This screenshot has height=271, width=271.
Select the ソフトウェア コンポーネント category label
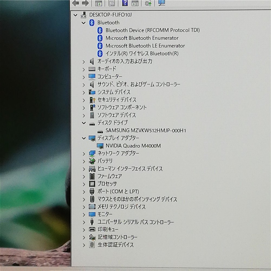click(122, 107)
